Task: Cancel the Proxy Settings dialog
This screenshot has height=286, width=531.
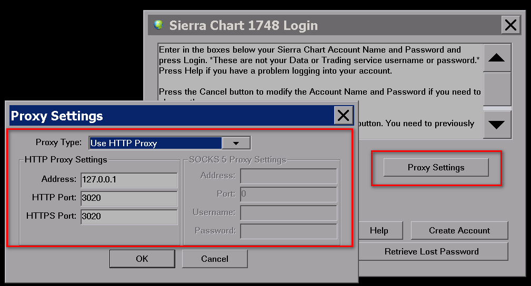Action: coord(215,259)
